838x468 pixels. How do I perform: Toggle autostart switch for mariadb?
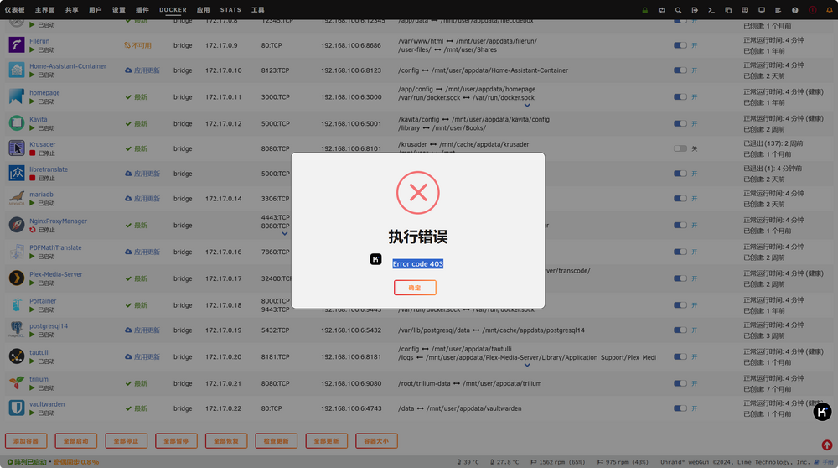pyautogui.click(x=680, y=199)
